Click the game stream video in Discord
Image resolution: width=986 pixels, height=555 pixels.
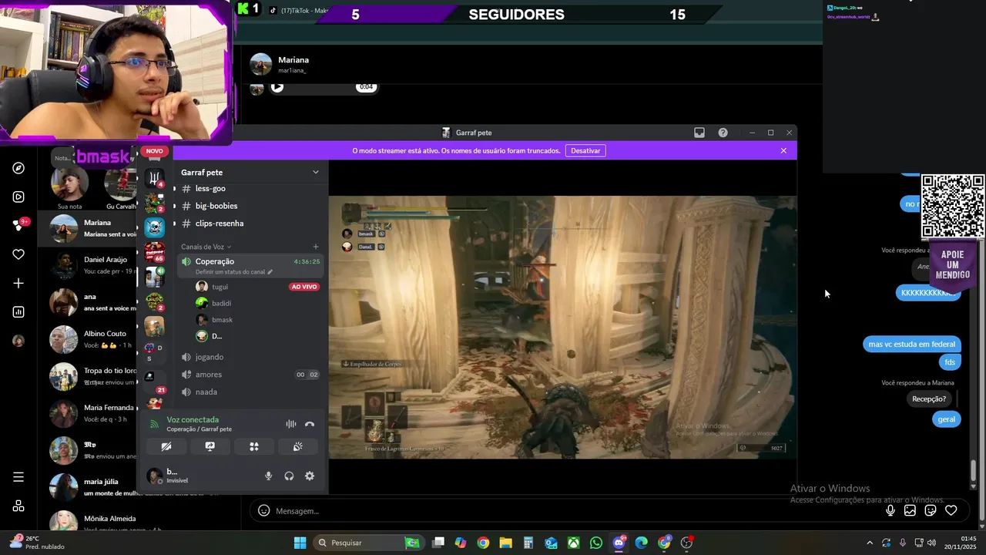pos(562,328)
